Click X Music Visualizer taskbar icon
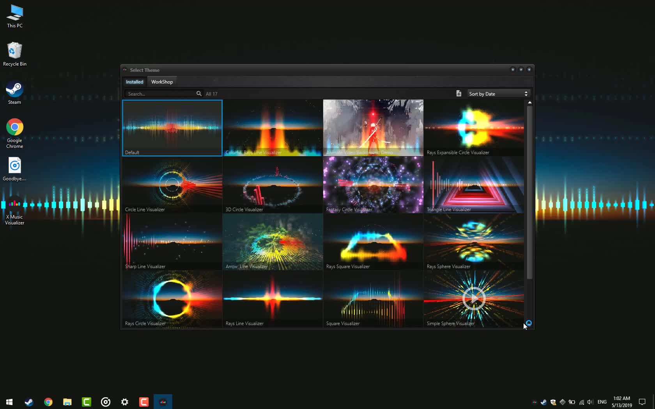The height and width of the screenshot is (409, 655). (x=163, y=402)
